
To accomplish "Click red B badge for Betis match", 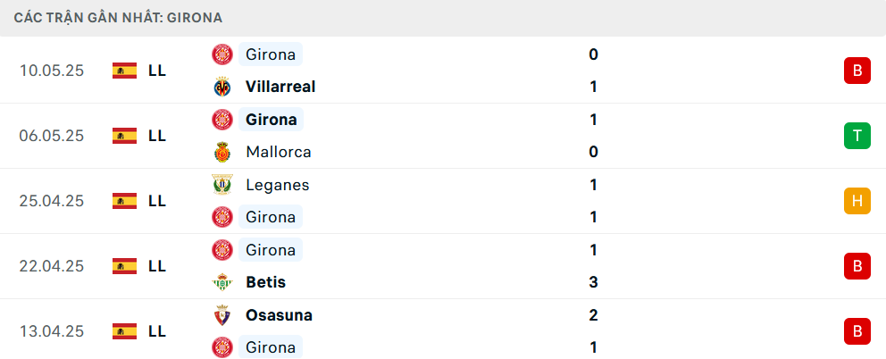I will (857, 266).
